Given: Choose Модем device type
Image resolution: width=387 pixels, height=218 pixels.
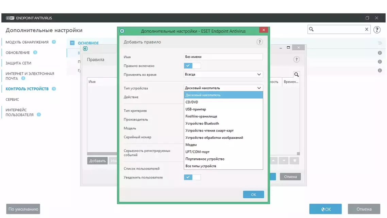Looking at the screenshot, I should 223,145.
